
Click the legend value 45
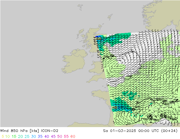53,136
